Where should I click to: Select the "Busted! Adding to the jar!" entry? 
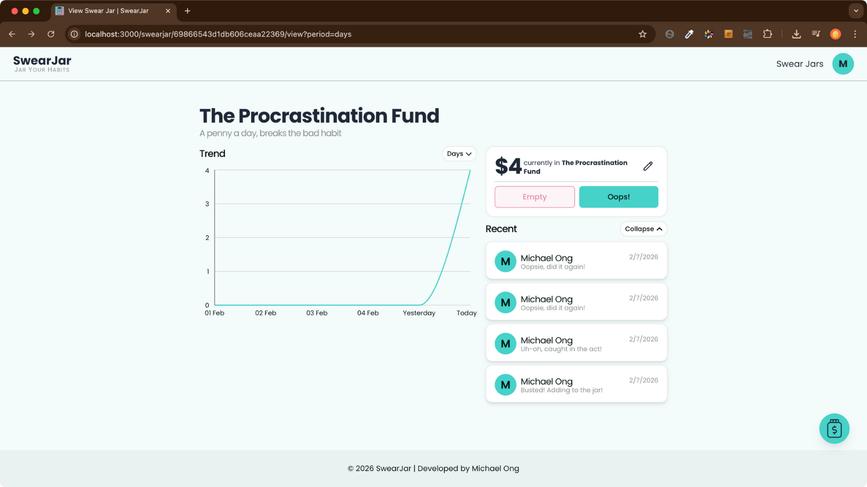[576, 384]
